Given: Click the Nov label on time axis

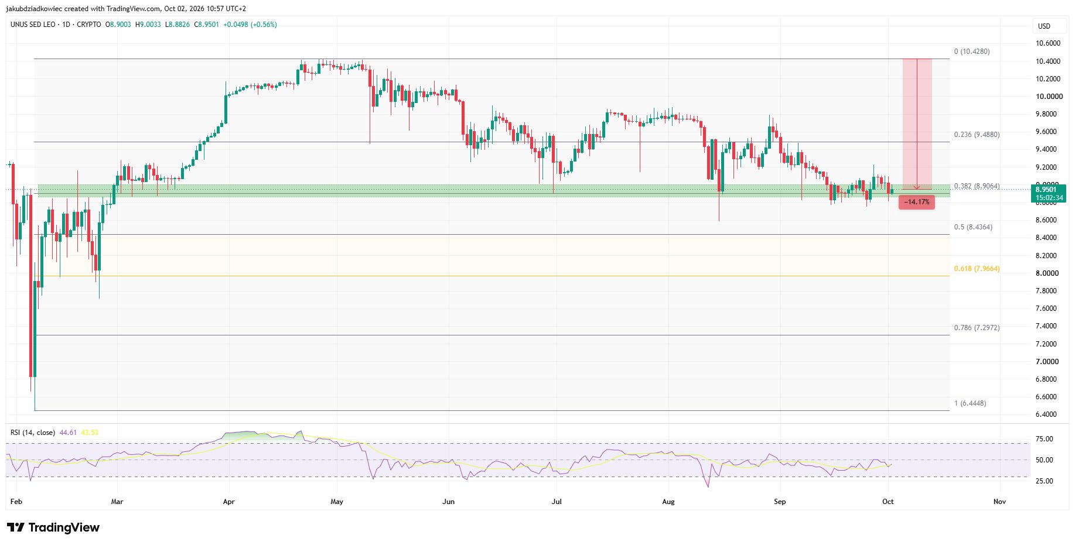Looking at the screenshot, I should pos(1000,502).
